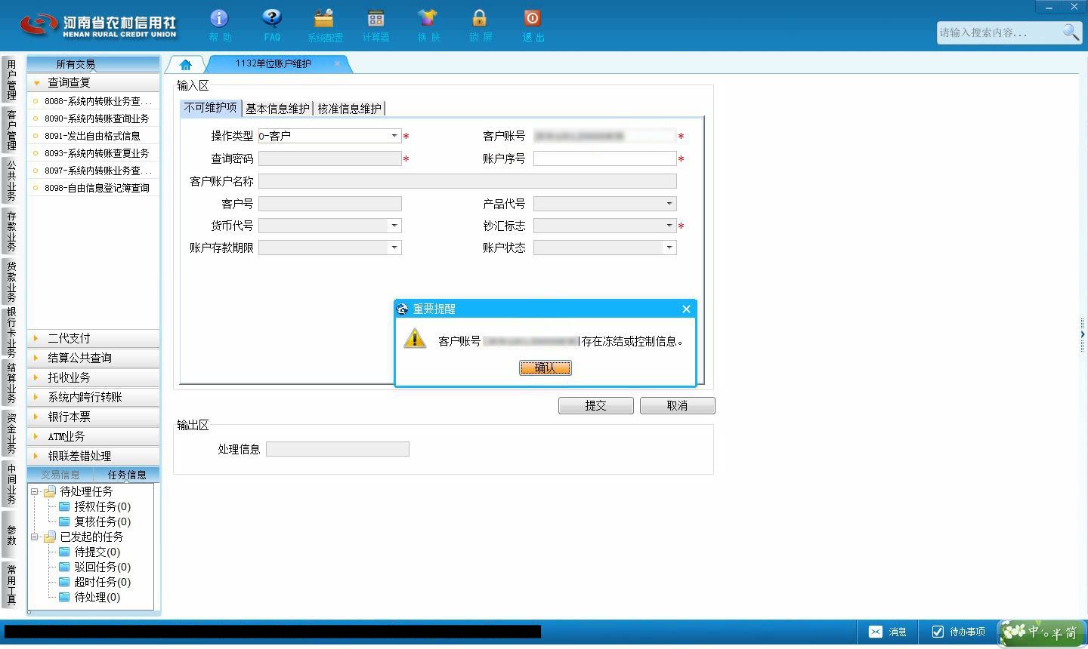Click the 退出 exit icon
The height and width of the screenshot is (649, 1088).
click(533, 25)
